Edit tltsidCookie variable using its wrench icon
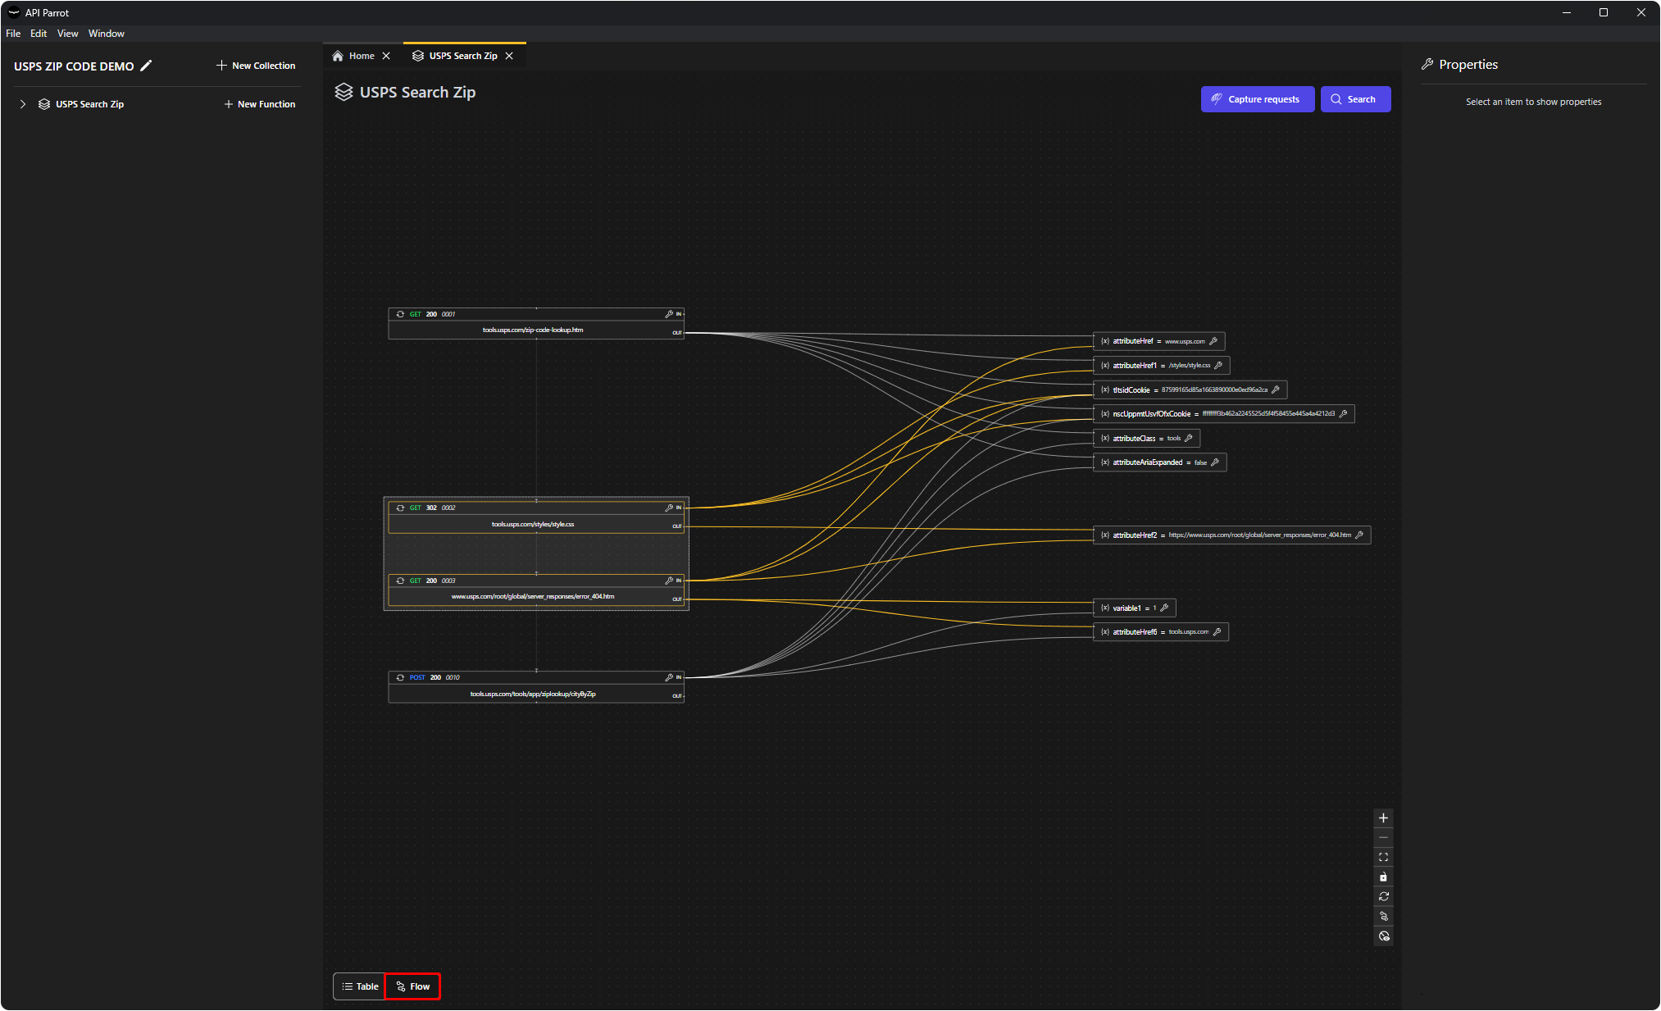Viewport: 1661px width, 1011px height. tap(1276, 389)
